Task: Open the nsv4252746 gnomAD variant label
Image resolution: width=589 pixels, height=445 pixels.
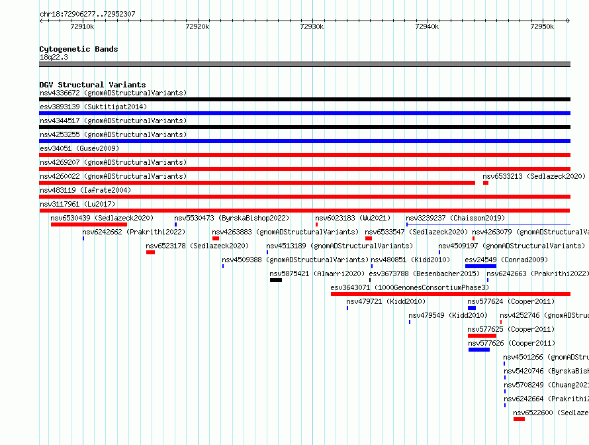Action: 544,315
